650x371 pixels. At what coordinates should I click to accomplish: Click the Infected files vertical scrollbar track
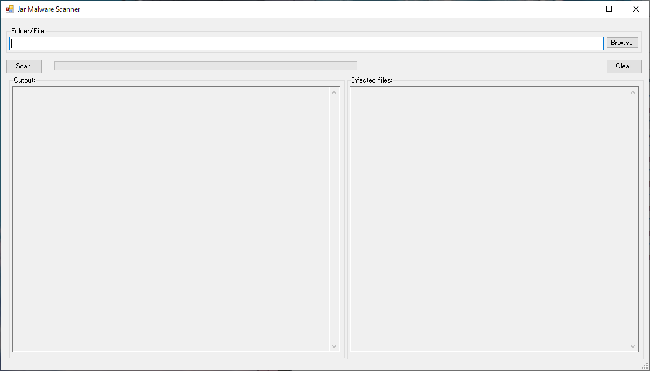pos(633,219)
